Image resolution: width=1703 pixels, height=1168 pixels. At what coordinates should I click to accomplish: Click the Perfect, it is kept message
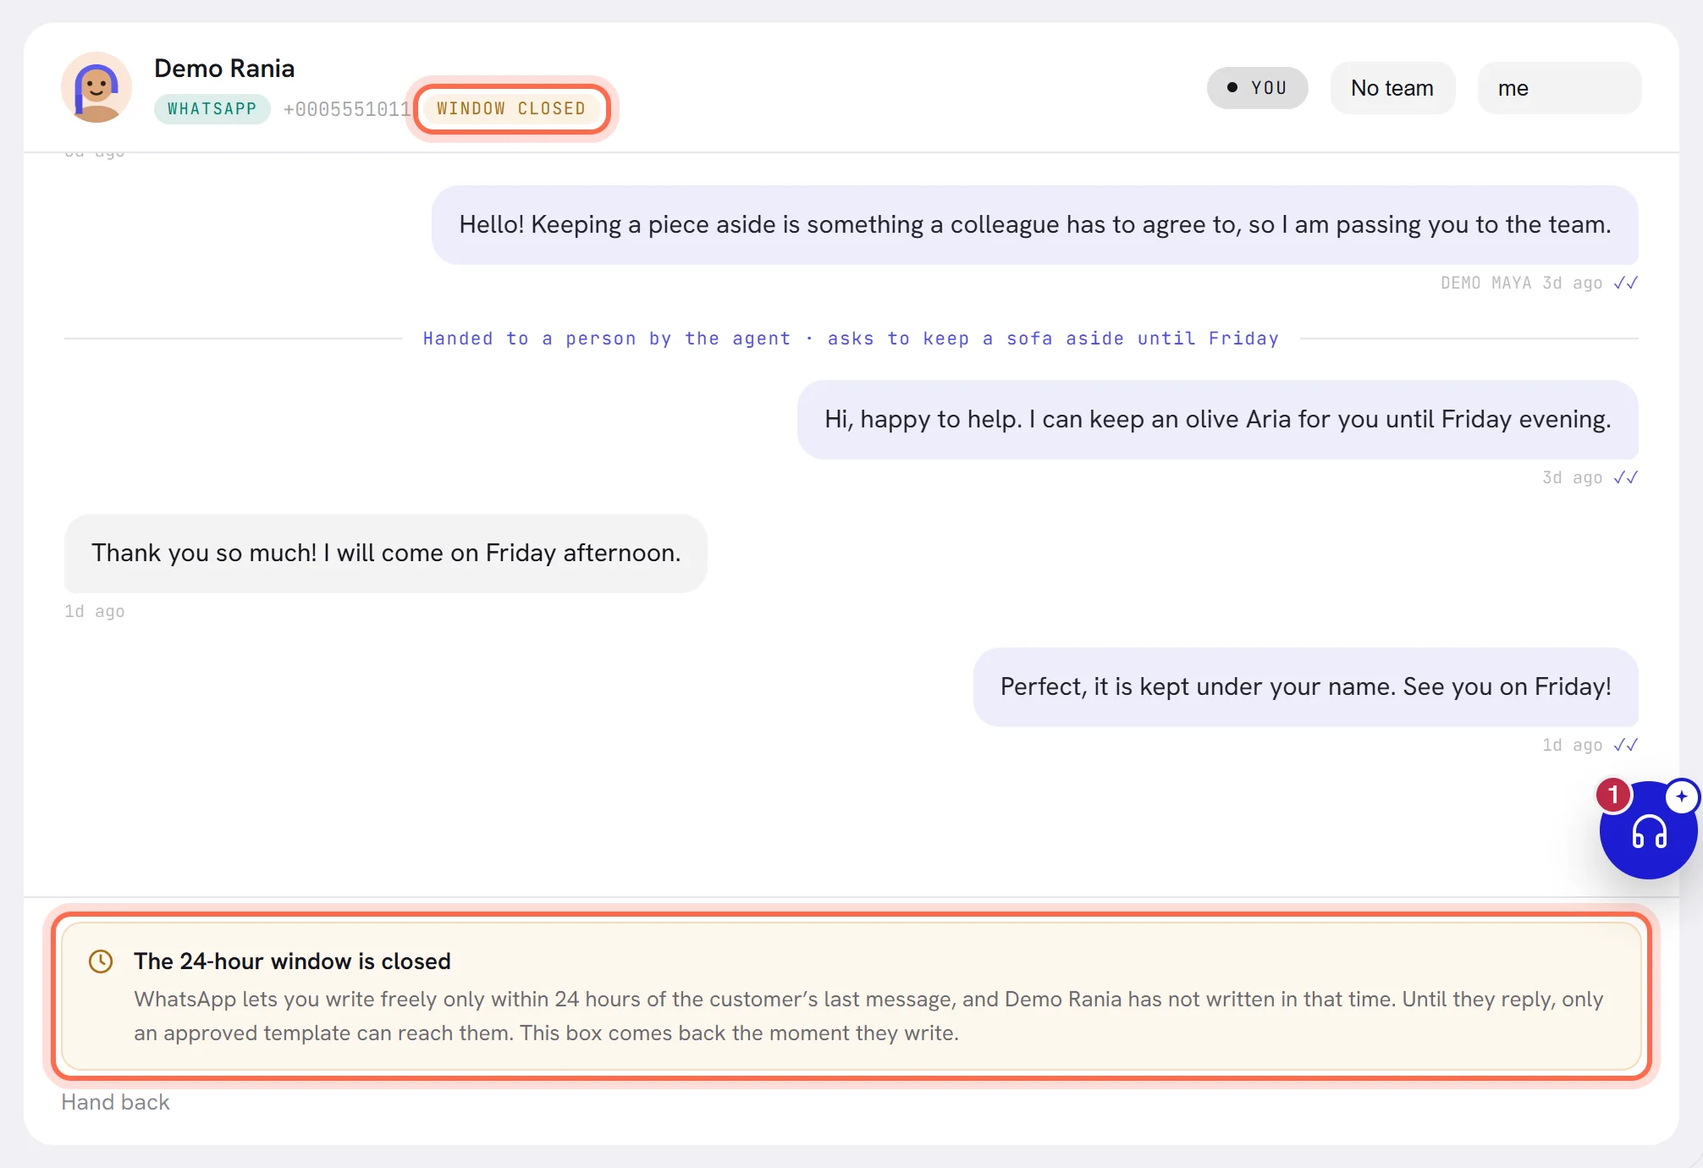tap(1305, 686)
